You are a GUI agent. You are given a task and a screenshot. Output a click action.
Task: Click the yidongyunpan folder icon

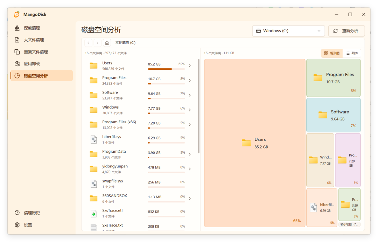[x=93, y=169]
